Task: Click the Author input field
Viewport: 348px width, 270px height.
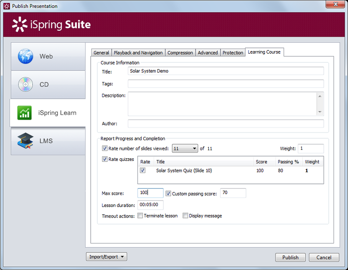Action: coord(226,124)
